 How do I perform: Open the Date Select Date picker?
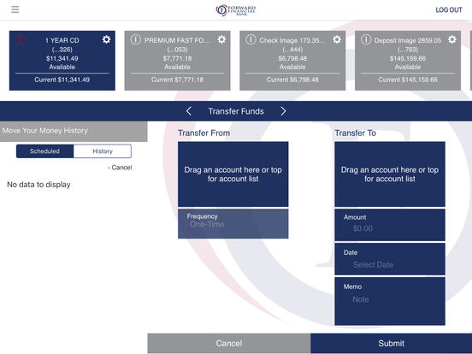coord(390,259)
